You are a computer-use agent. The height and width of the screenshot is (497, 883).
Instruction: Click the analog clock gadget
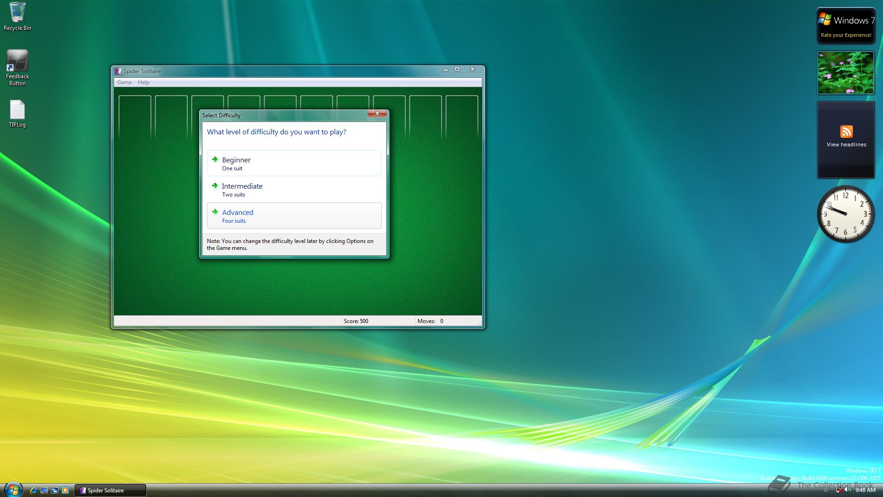845,214
